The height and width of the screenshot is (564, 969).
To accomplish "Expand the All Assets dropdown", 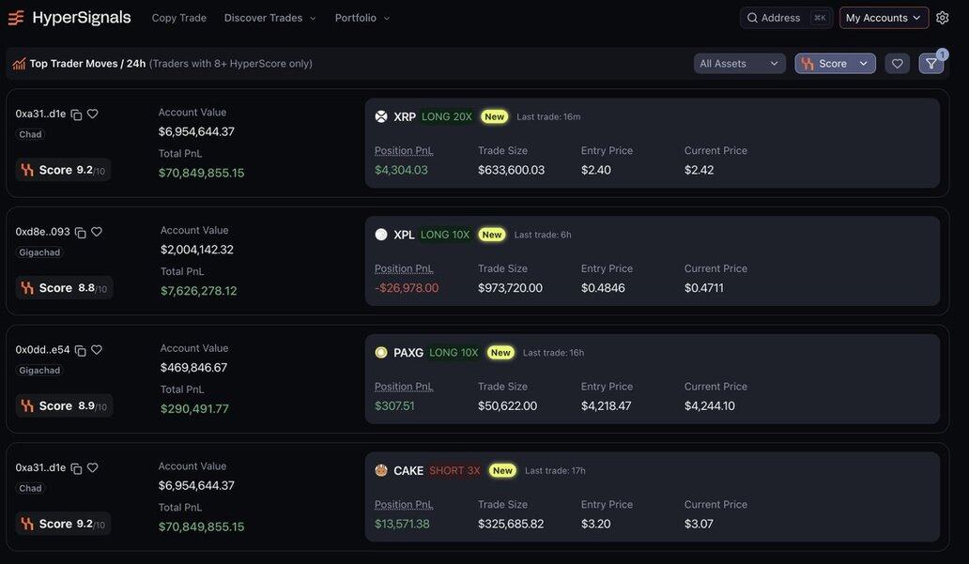I will [739, 64].
